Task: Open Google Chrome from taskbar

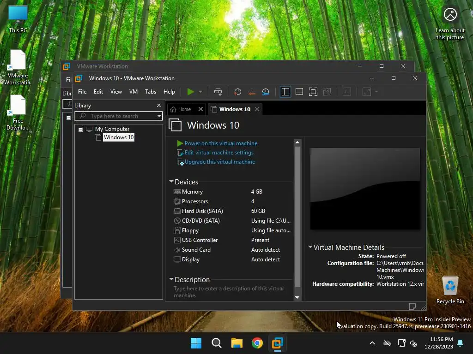Action: click(x=257, y=343)
